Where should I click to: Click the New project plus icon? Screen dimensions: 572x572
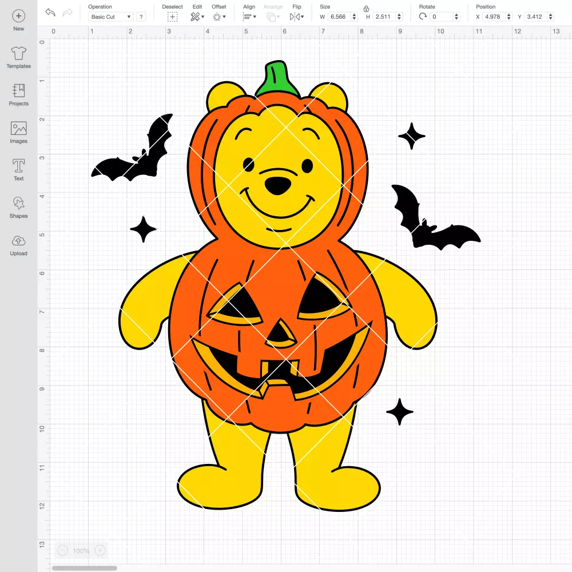tap(19, 16)
